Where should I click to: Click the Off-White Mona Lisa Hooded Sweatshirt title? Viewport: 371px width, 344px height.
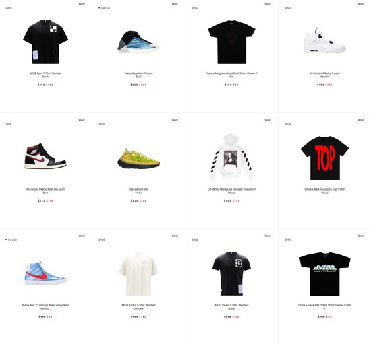[x=231, y=191]
